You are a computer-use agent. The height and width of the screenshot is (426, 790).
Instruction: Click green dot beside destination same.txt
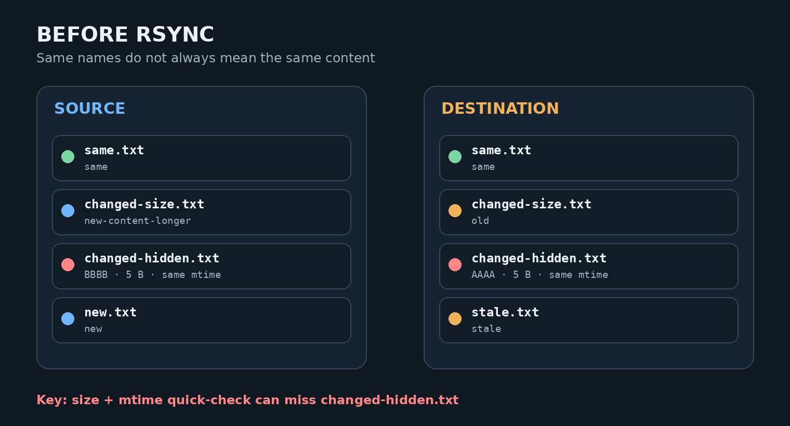[455, 156]
